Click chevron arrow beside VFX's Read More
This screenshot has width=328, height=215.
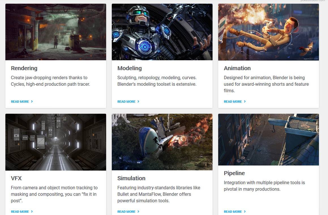pyautogui.click(x=32, y=211)
